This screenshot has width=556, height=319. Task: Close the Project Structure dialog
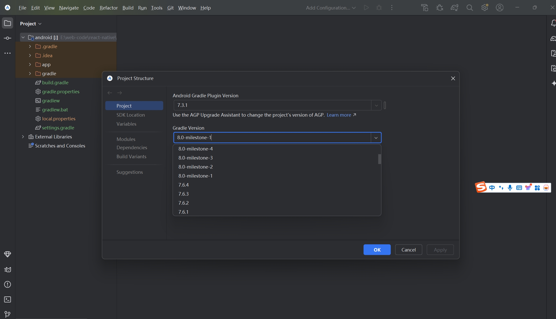pyautogui.click(x=453, y=78)
